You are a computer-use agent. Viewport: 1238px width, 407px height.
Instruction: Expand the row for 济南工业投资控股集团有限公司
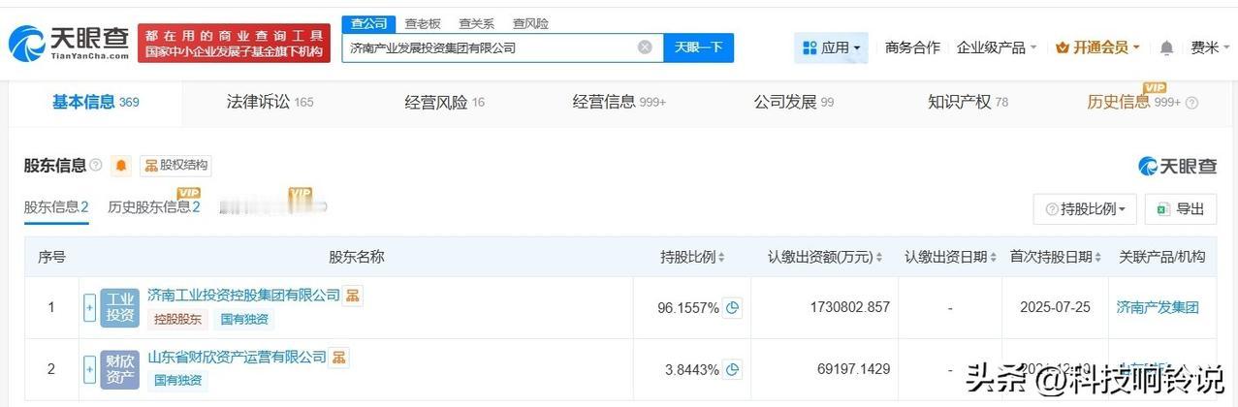(x=90, y=307)
